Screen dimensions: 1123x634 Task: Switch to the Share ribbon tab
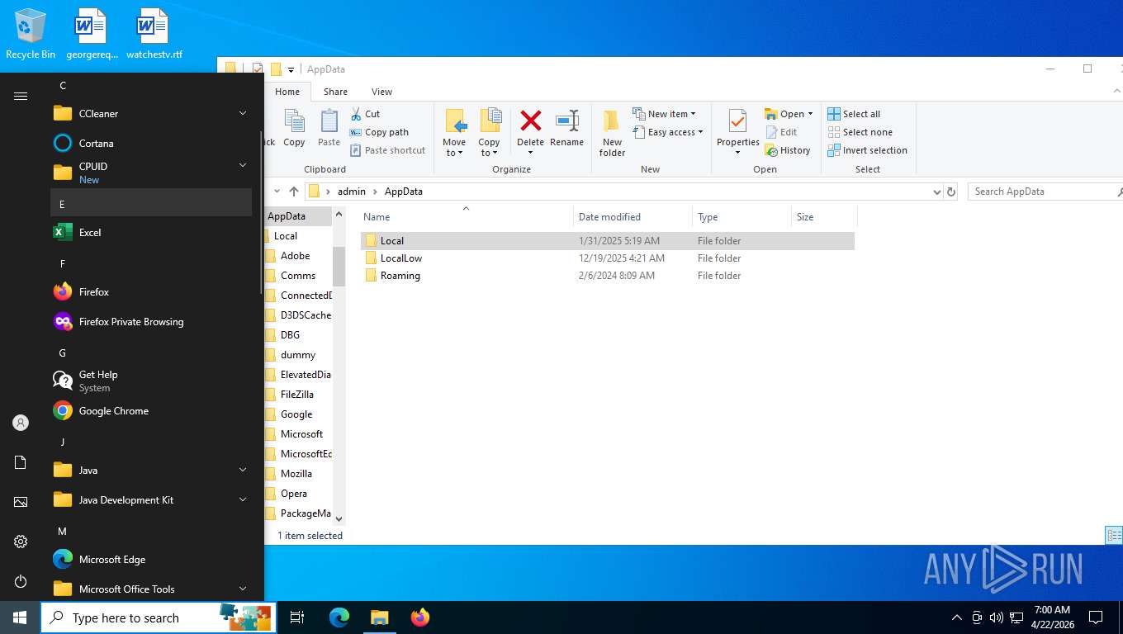click(335, 92)
